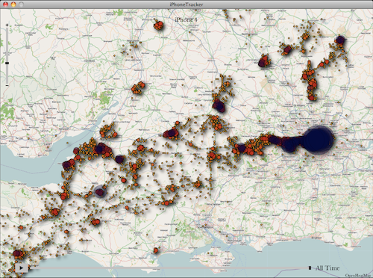
Task: Click the isolated orange cluster on the south coast
Action: [x=156, y=250]
